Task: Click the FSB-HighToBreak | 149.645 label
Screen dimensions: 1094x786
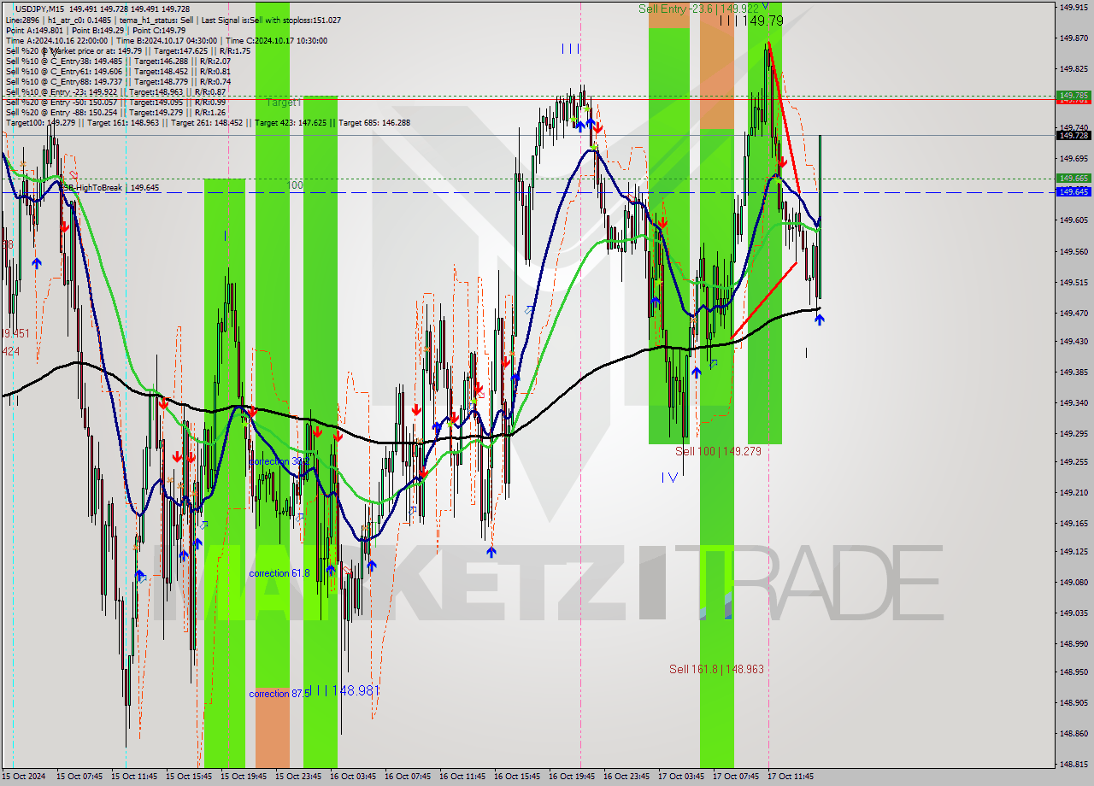Action: [x=109, y=187]
